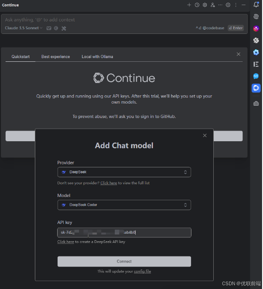Screen dimensions: 263x289
Task: Click the 'Provider' label
Action: 66,163
